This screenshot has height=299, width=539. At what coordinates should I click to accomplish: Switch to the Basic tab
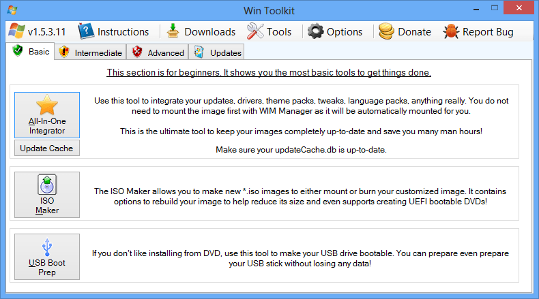click(x=30, y=51)
